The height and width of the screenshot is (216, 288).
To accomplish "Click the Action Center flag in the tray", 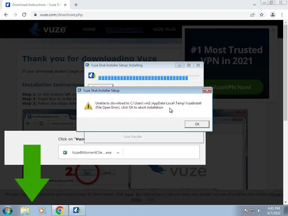I will pyautogui.click(x=246, y=211).
